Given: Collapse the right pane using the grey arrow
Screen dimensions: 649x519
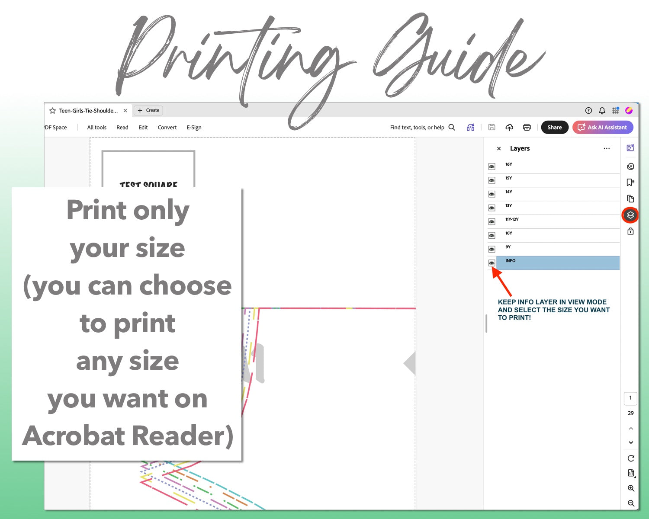Looking at the screenshot, I should pyautogui.click(x=409, y=363).
